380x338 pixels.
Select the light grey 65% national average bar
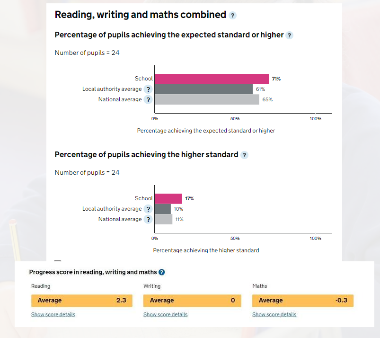tap(207, 100)
